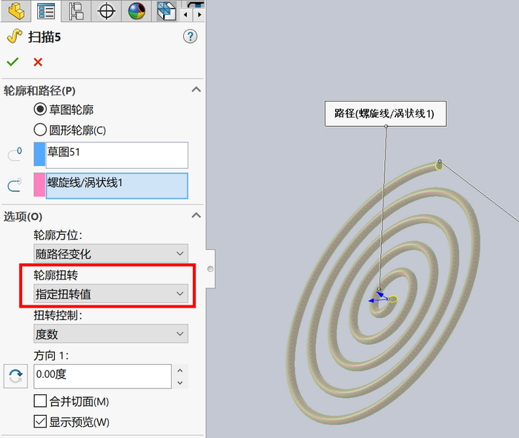Click the 轮廓方位: label

pos(58,235)
